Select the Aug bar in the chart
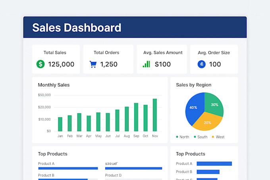 (127, 119)
